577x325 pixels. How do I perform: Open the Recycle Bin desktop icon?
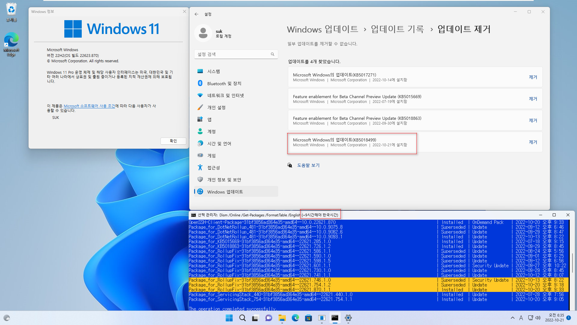11,12
